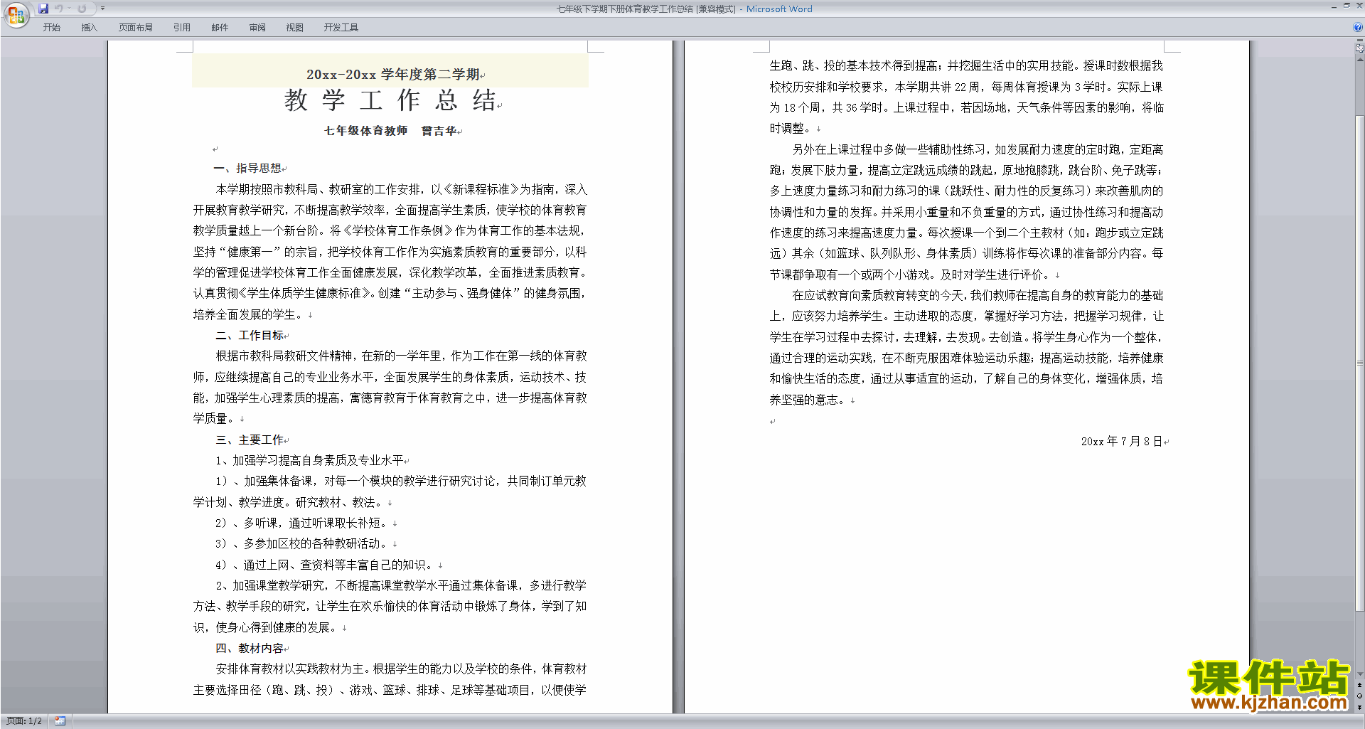Click the paragraph starting 根据市教科局教研文件精神
This screenshot has height=729, width=1365.
click(x=390, y=387)
